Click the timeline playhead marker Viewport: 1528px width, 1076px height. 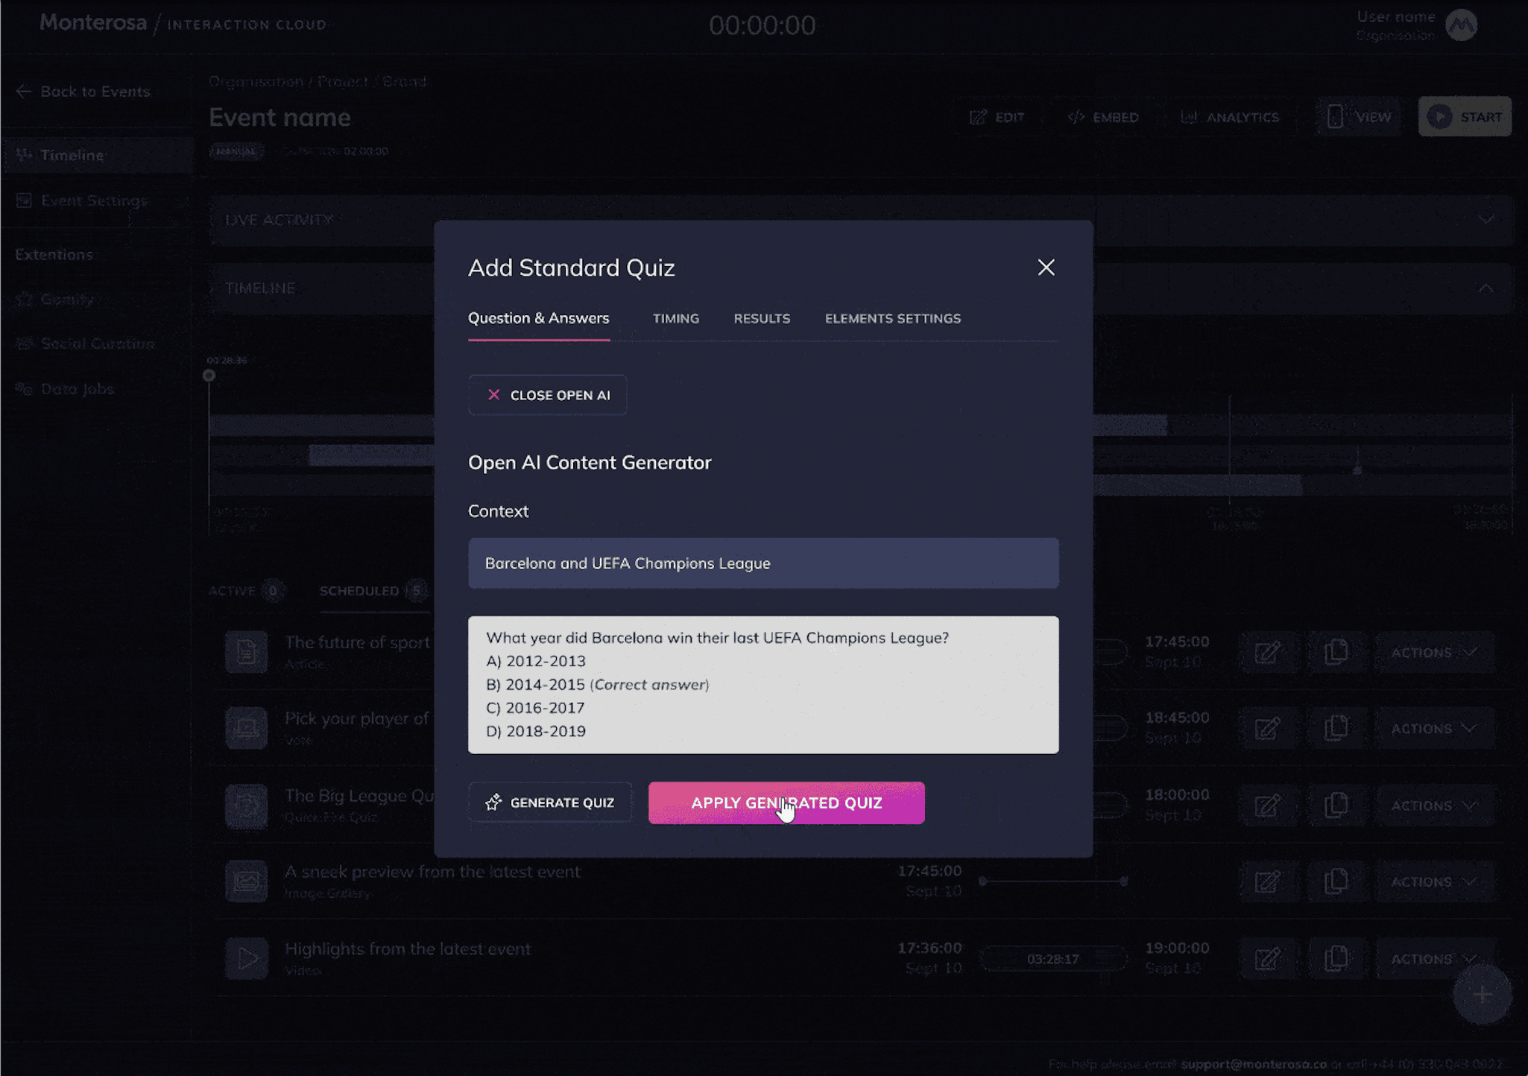tap(209, 376)
